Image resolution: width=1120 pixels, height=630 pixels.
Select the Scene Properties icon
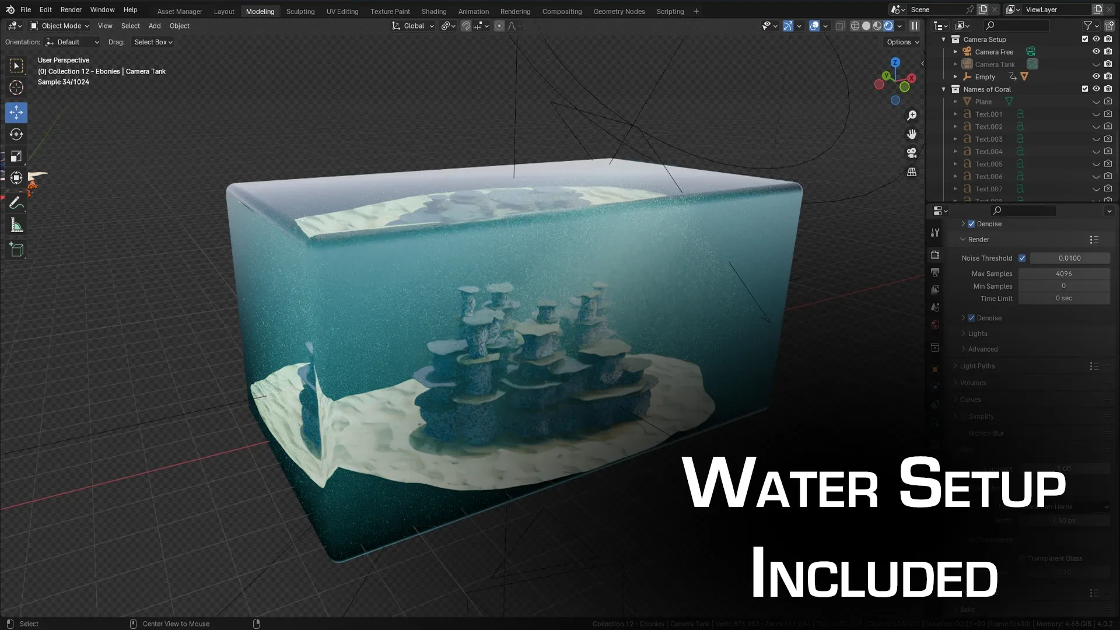coord(936,307)
